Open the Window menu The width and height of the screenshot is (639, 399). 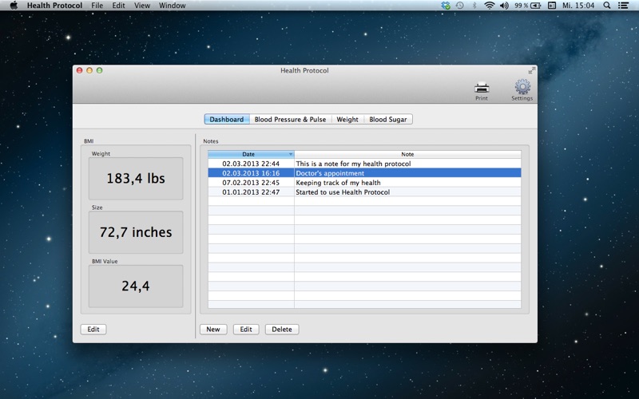tap(172, 6)
